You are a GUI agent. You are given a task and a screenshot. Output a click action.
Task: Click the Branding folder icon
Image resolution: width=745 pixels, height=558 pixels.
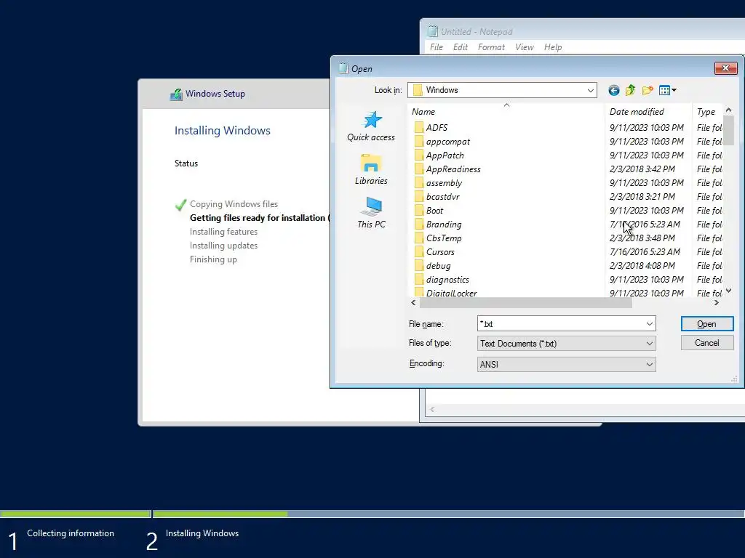pyautogui.click(x=418, y=224)
